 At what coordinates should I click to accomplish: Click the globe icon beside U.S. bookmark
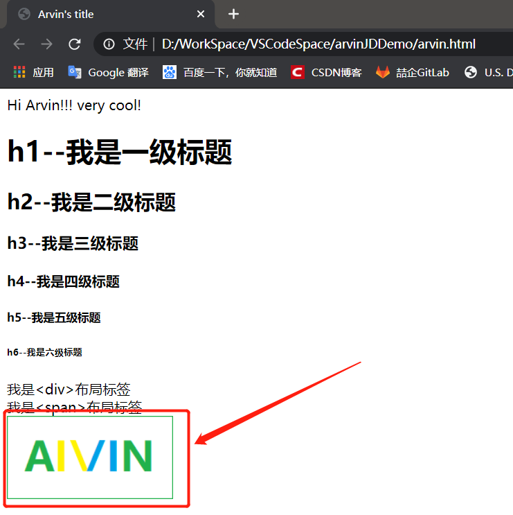[x=471, y=72]
